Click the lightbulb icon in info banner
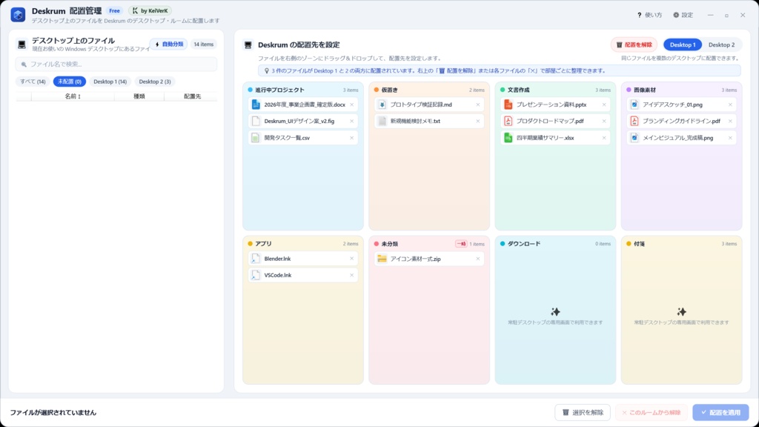The height and width of the screenshot is (427, 759). point(266,70)
